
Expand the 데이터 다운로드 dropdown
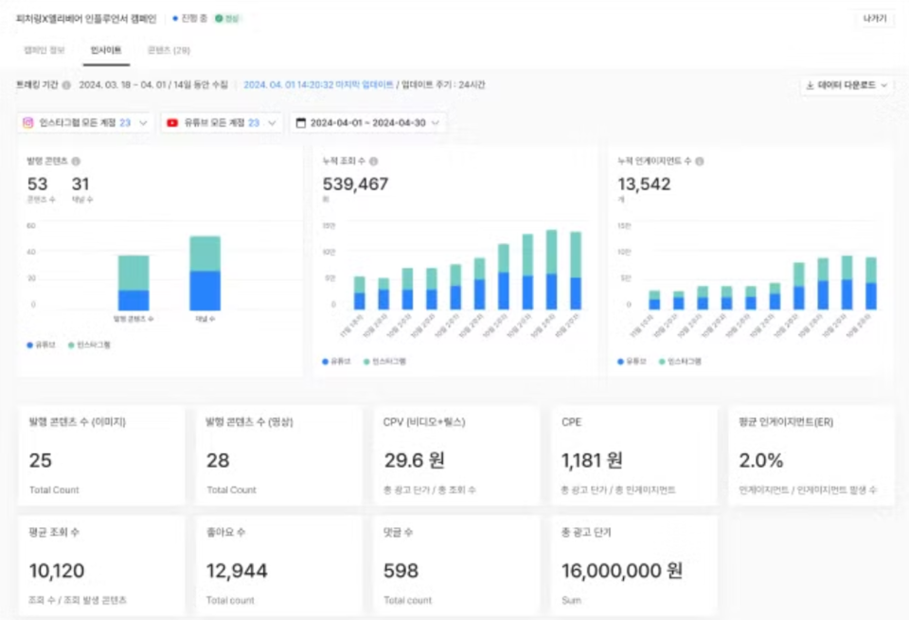pyautogui.click(x=847, y=85)
